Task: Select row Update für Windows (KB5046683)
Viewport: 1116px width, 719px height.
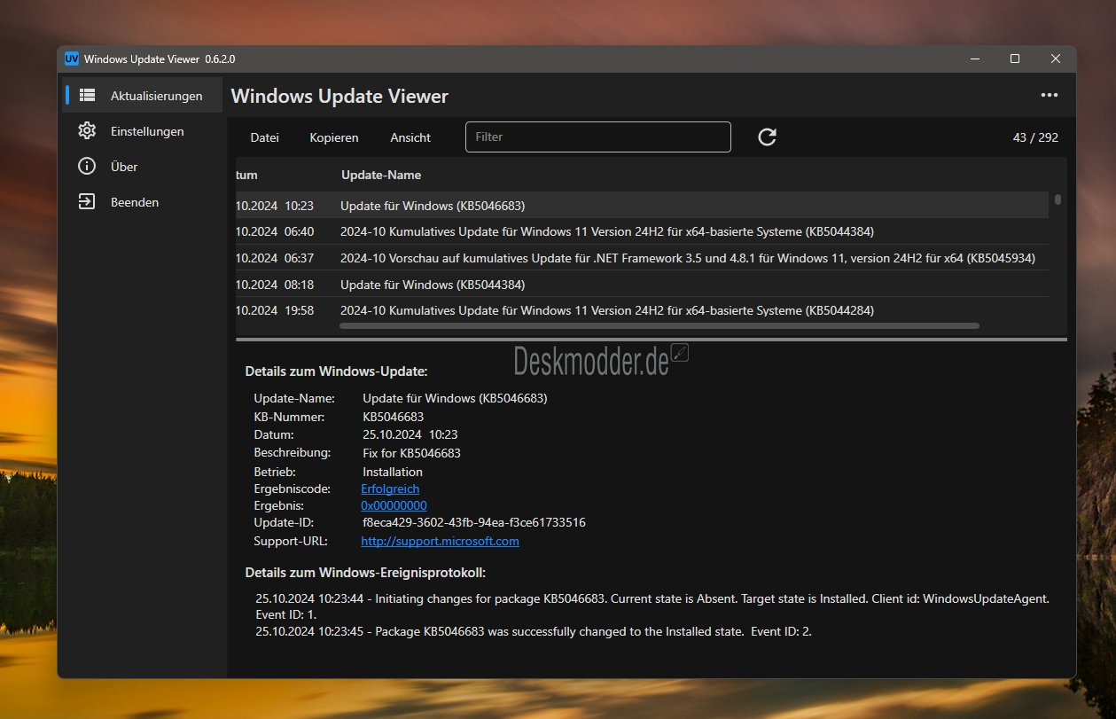Action: 642,206
